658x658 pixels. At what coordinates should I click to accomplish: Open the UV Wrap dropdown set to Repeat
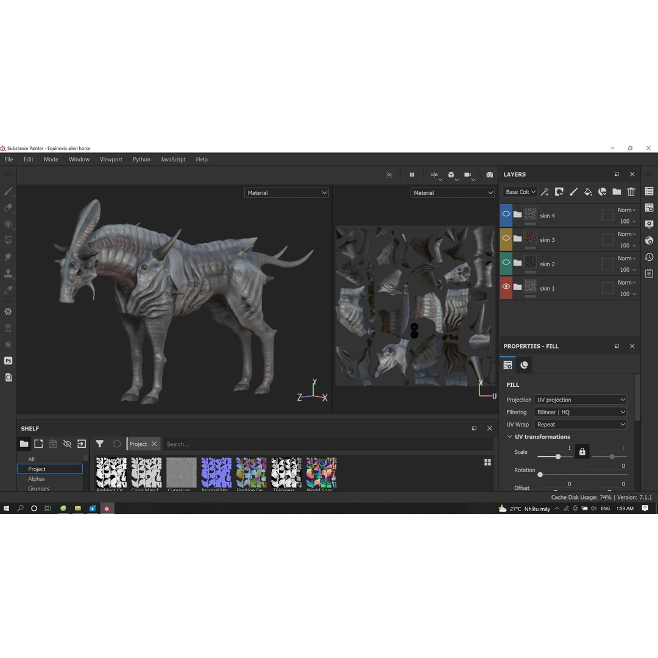[x=580, y=424]
